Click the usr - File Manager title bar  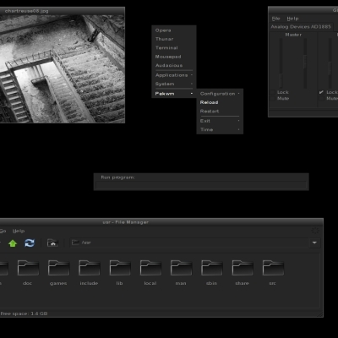point(161,222)
